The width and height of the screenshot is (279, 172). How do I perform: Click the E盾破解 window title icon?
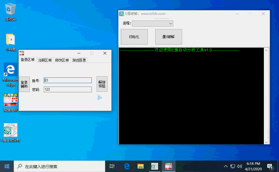(121, 14)
